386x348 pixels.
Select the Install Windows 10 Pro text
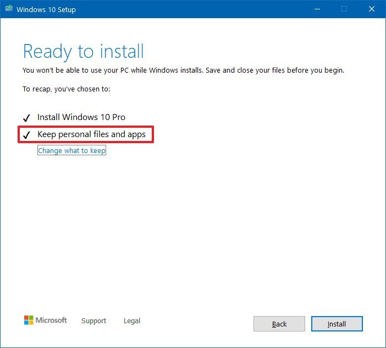[x=81, y=117]
